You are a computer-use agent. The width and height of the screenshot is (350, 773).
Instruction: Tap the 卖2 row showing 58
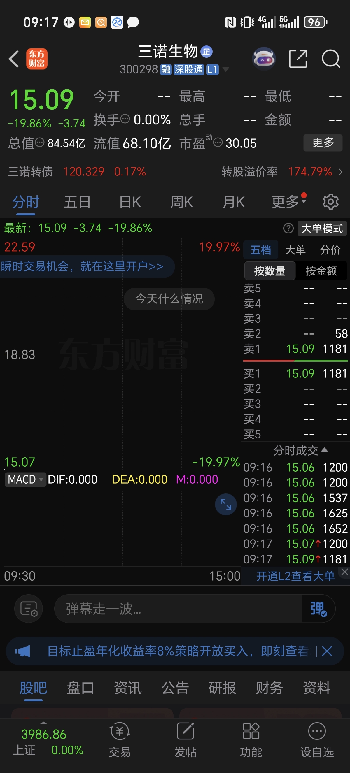pos(295,333)
